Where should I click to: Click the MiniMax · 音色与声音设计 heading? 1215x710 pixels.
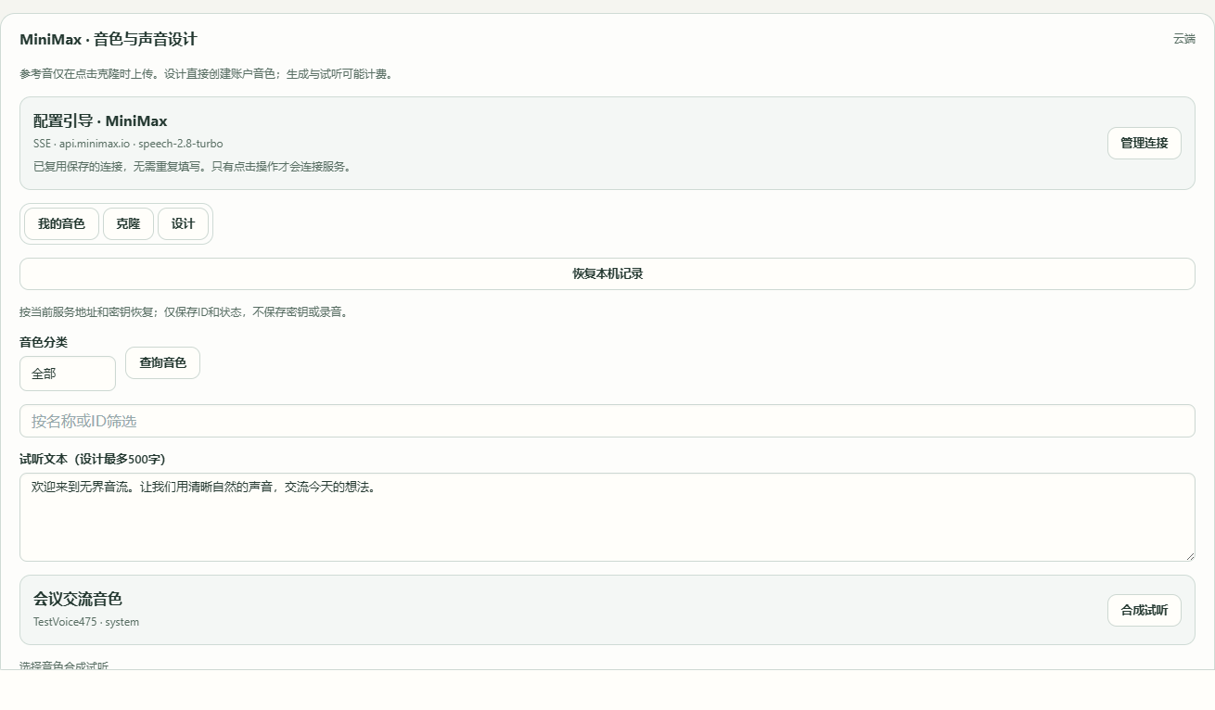click(109, 39)
